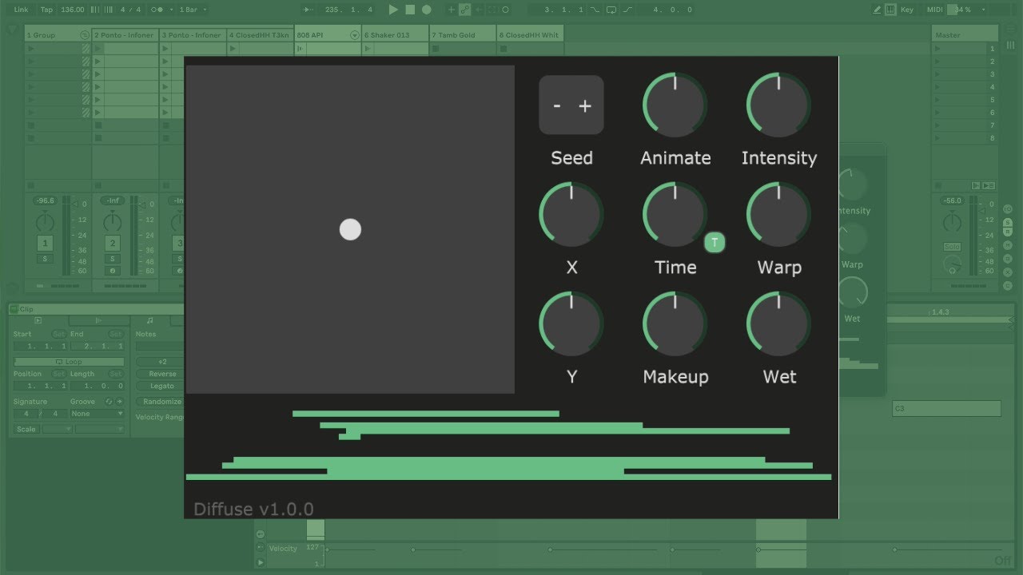This screenshot has width=1023, height=575.
Task: Open the 1 Bar quantization dropdown
Action: click(x=193, y=10)
